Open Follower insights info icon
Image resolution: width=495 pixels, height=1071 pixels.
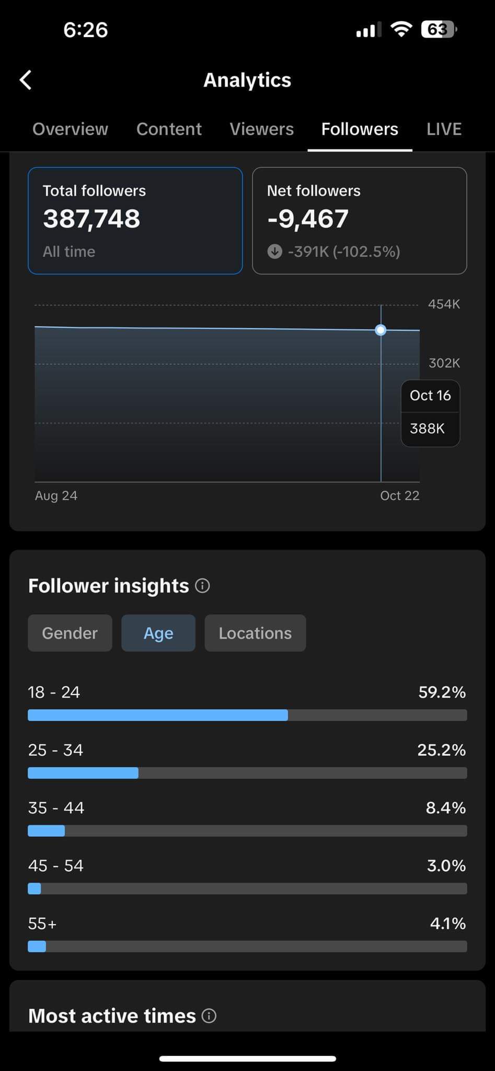tap(202, 586)
